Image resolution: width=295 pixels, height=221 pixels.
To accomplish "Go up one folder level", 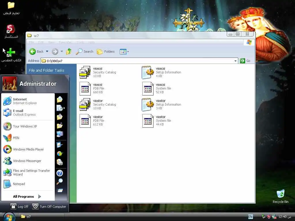I will click(x=69, y=52).
